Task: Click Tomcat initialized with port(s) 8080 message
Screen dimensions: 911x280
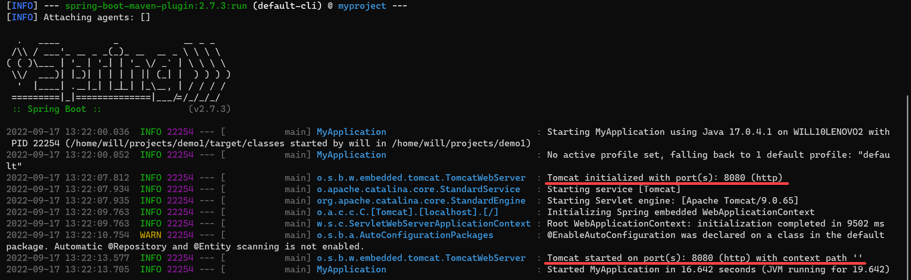Action: point(665,178)
